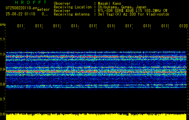Click the time marker 0118
Screen dimensions: 189x120
pos(147,26)
